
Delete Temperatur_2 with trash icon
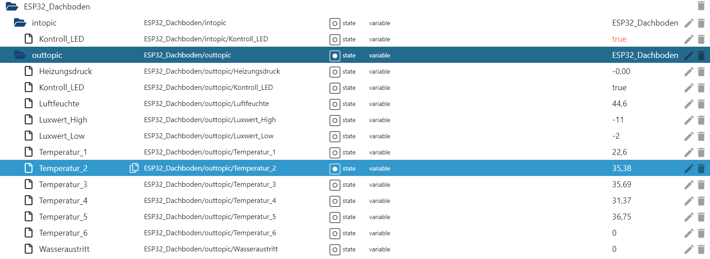click(x=701, y=168)
